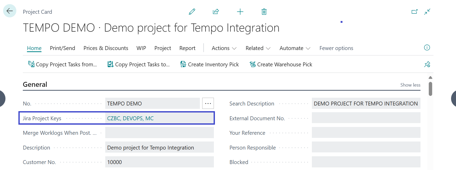Click Copy Project Tasks from... action
The image size is (456, 170).
(x=62, y=65)
